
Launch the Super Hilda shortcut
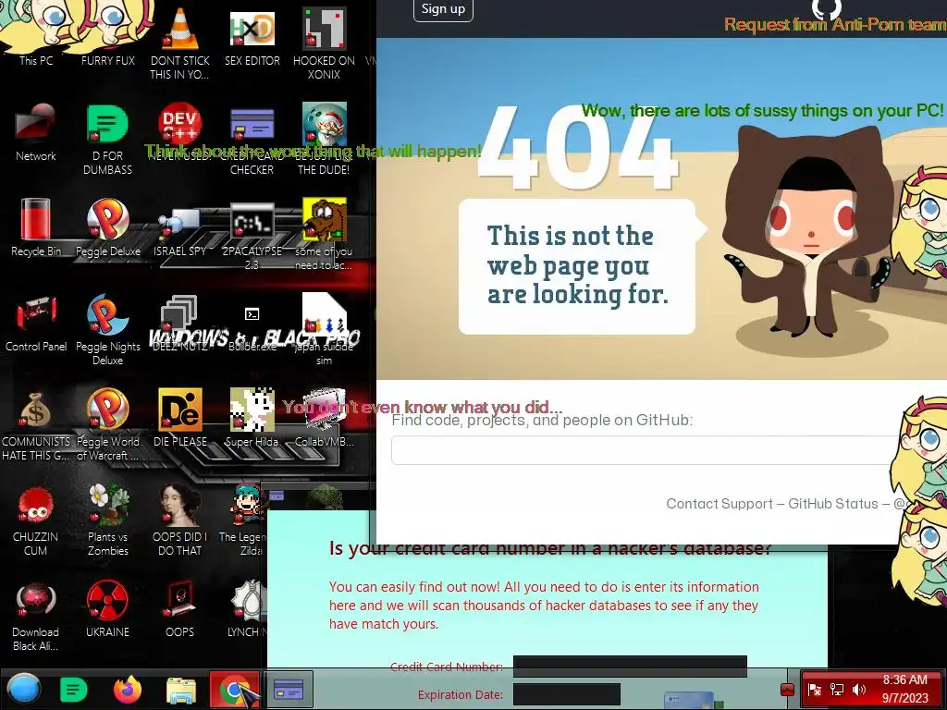point(252,417)
